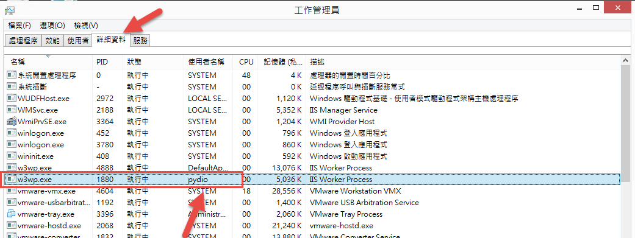The image size is (635, 238).
Task: Select the vmware-vmx.exe process name
Action: coord(46,191)
